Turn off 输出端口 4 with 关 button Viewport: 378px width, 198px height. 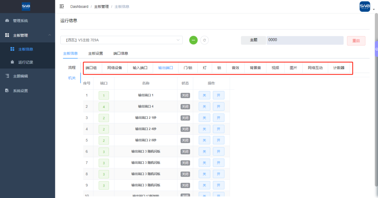(205, 107)
